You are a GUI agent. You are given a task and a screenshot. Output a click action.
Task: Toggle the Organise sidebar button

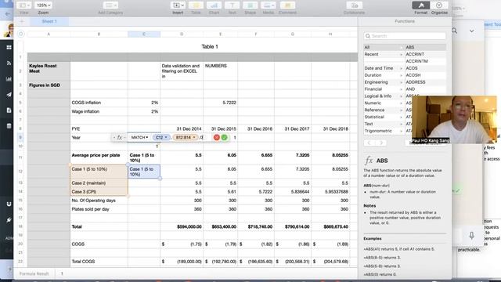(439, 5)
